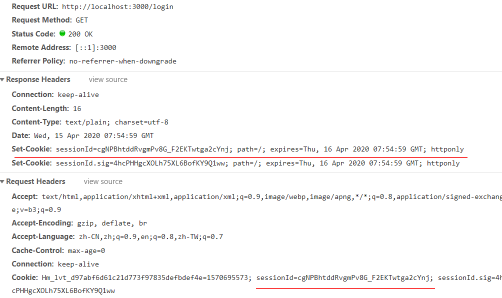This screenshot has width=502, height=298.
Task: Click view source beside Request Headers
Action: (103, 182)
